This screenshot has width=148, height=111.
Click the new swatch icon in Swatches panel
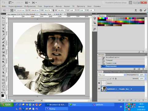(139, 52)
